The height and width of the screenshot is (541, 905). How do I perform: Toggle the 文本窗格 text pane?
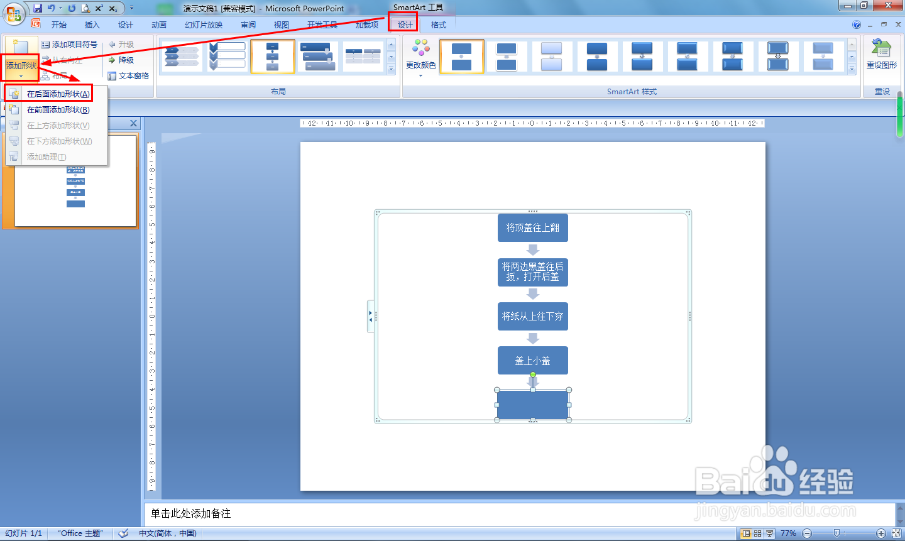click(x=128, y=76)
